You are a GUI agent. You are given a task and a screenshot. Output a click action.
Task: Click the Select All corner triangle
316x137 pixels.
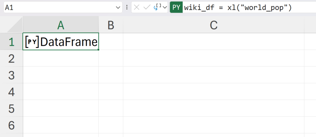coord(15,26)
